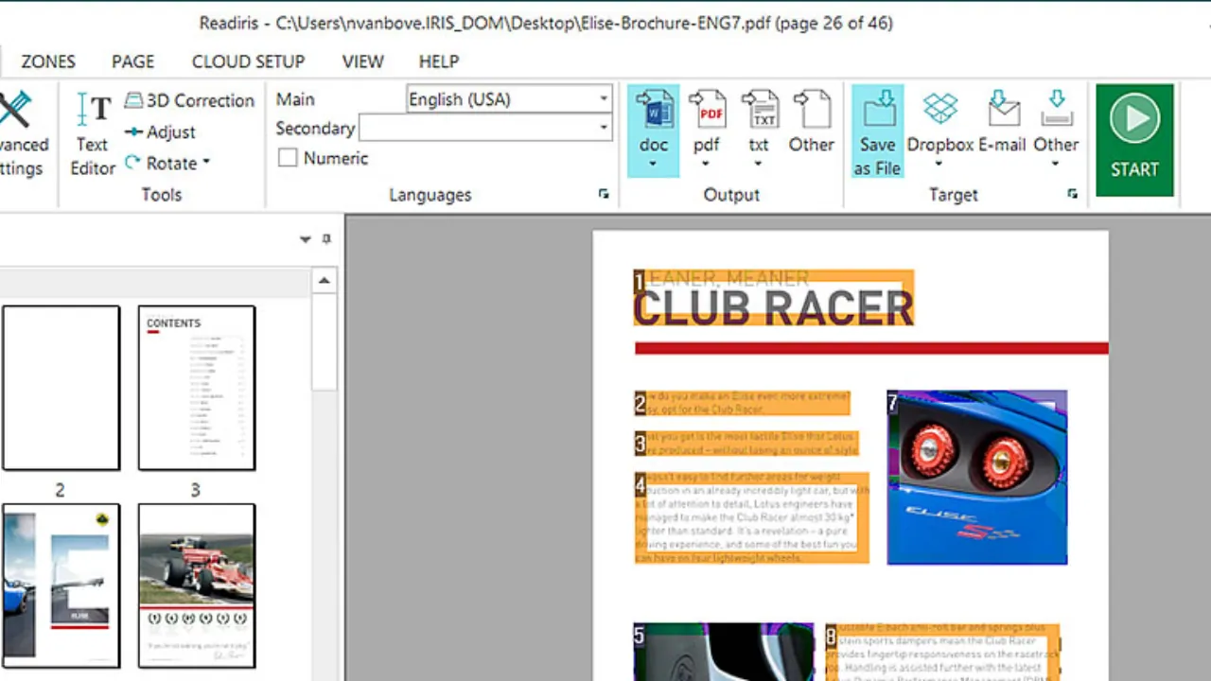The height and width of the screenshot is (681, 1211).
Task: Open the Text Editor tool
Action: (93, 133)
